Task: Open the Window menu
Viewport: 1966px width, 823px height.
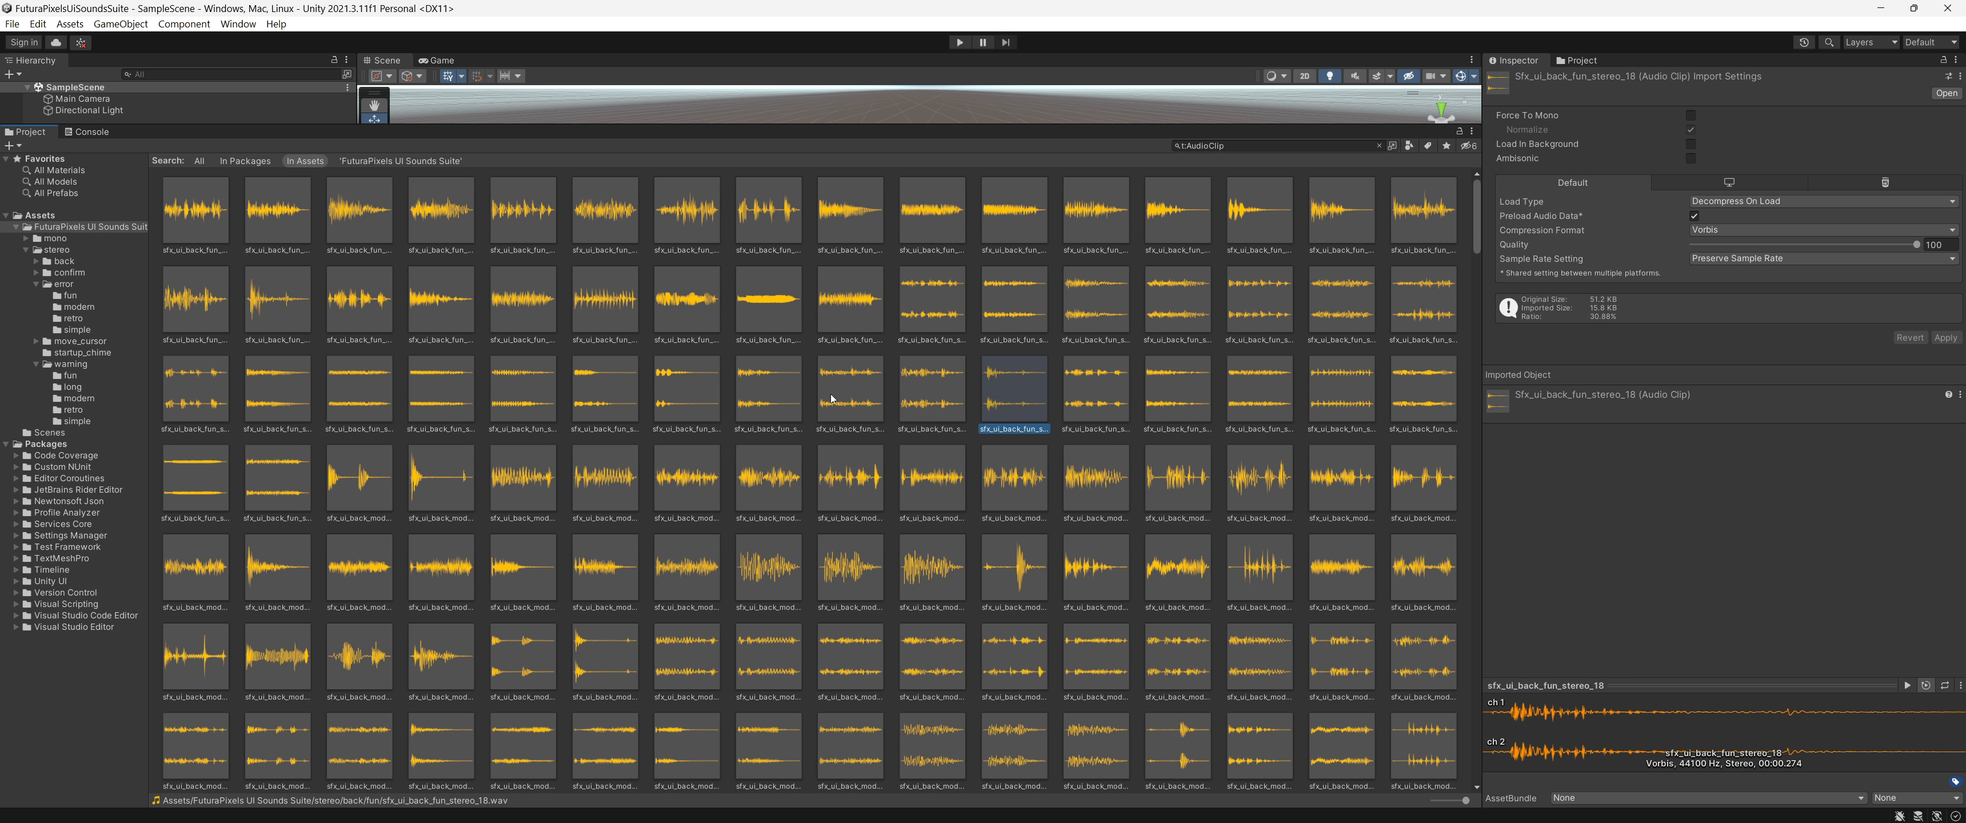Action: [x=238, y=23]
